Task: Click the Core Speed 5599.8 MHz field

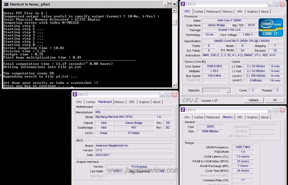Action: [x=214, y=66]
